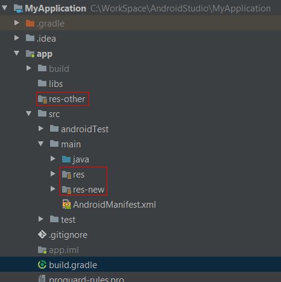
Task: Click the blue java source folder icon
Action: tap(66, 159)
